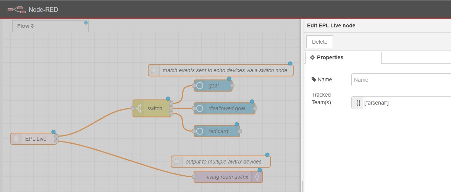The height and width of the screenshot is (192, 451).
Task: Click the circle icon on disallowed goal node
Action: point(200,108)
